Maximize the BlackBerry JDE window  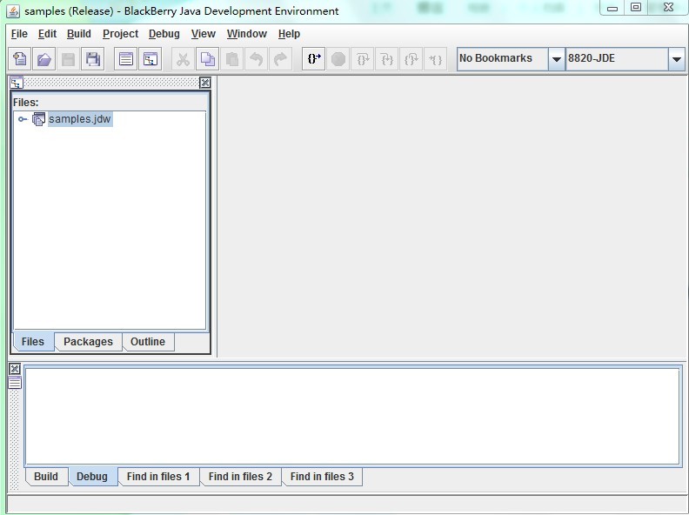(x=636, y=8)
